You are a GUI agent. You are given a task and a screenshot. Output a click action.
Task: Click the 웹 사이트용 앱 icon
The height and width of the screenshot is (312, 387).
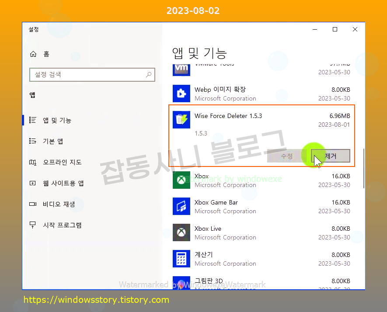click(33, 183)
